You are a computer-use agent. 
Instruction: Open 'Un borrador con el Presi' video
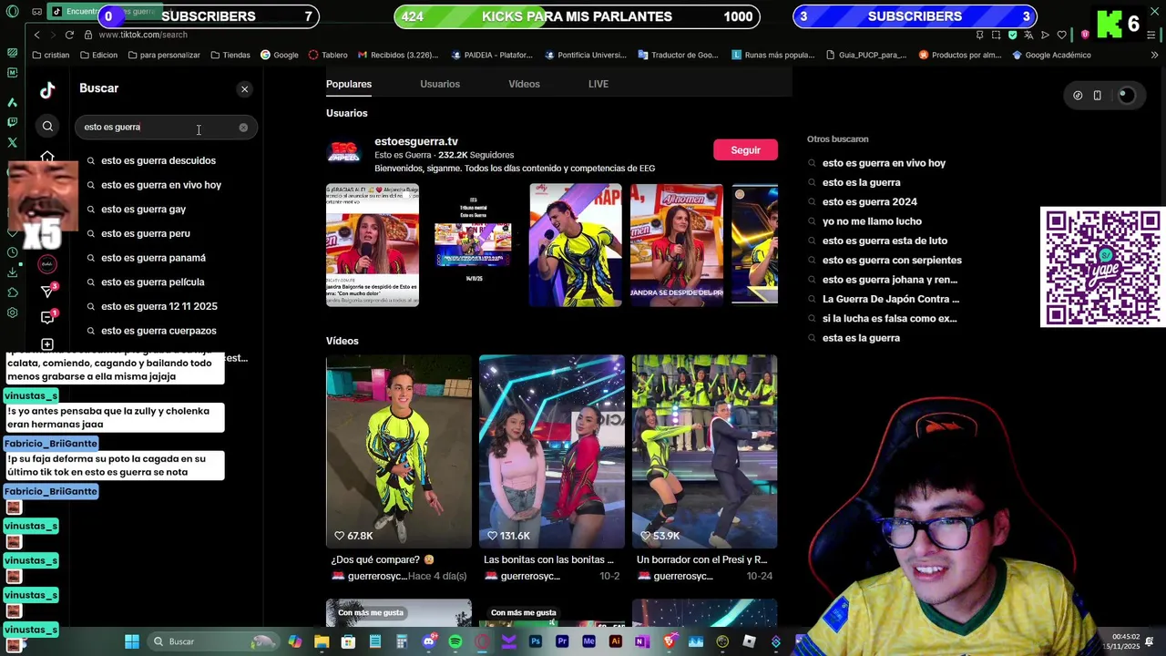(704, 451)
